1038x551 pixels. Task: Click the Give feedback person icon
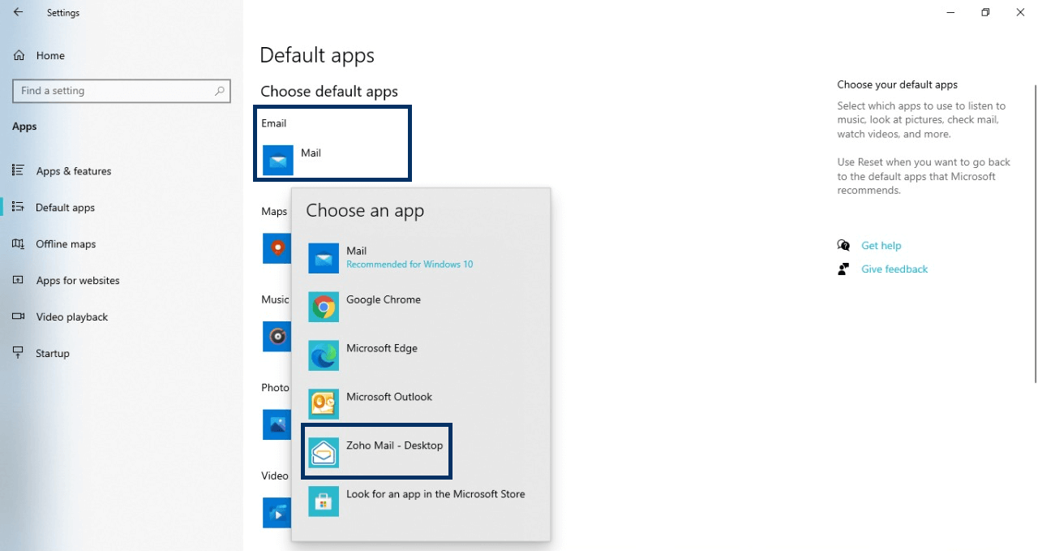point(843,269)
